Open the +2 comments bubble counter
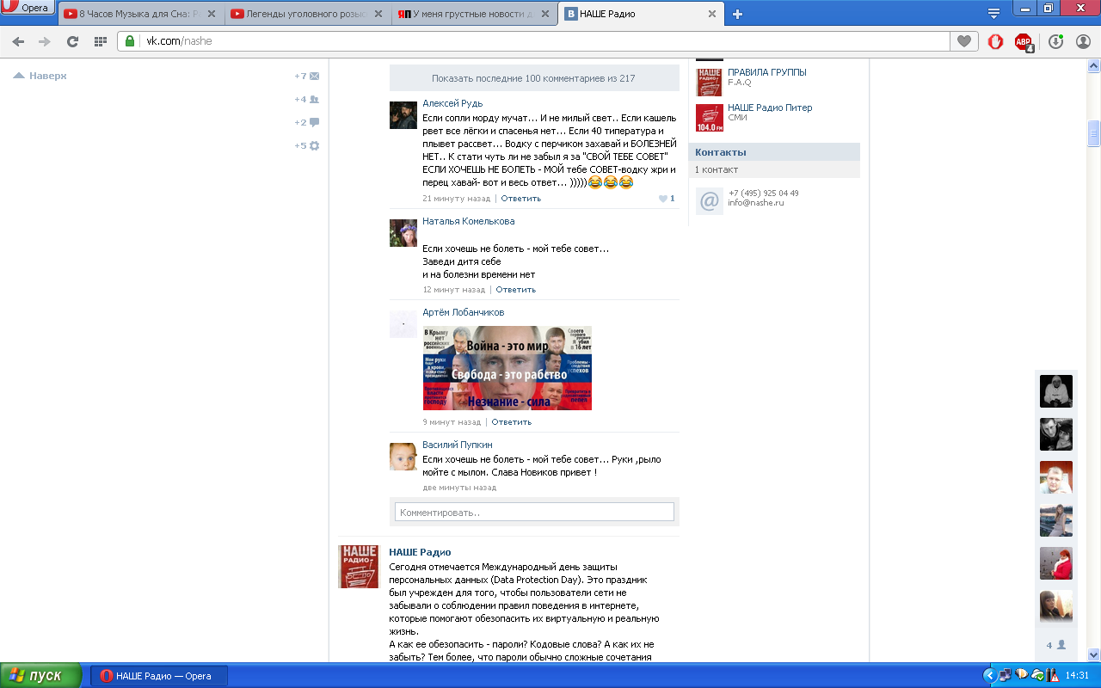1101x688 pixels. [307, 122]
